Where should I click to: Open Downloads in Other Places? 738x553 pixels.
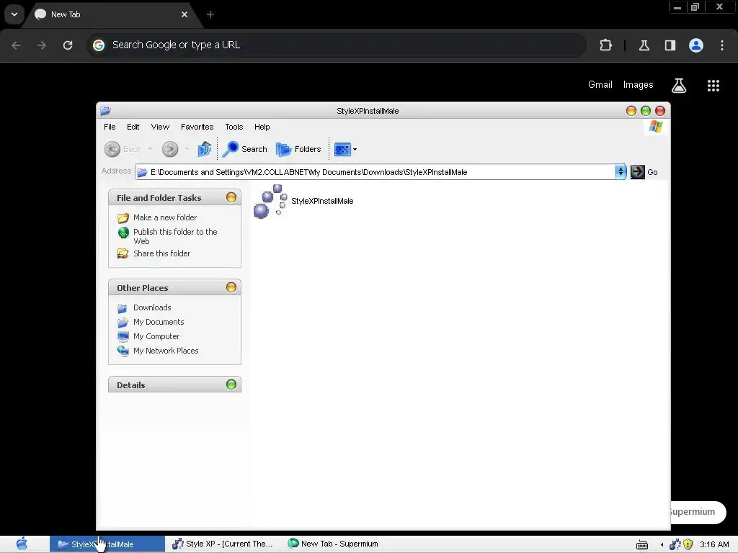152,307
